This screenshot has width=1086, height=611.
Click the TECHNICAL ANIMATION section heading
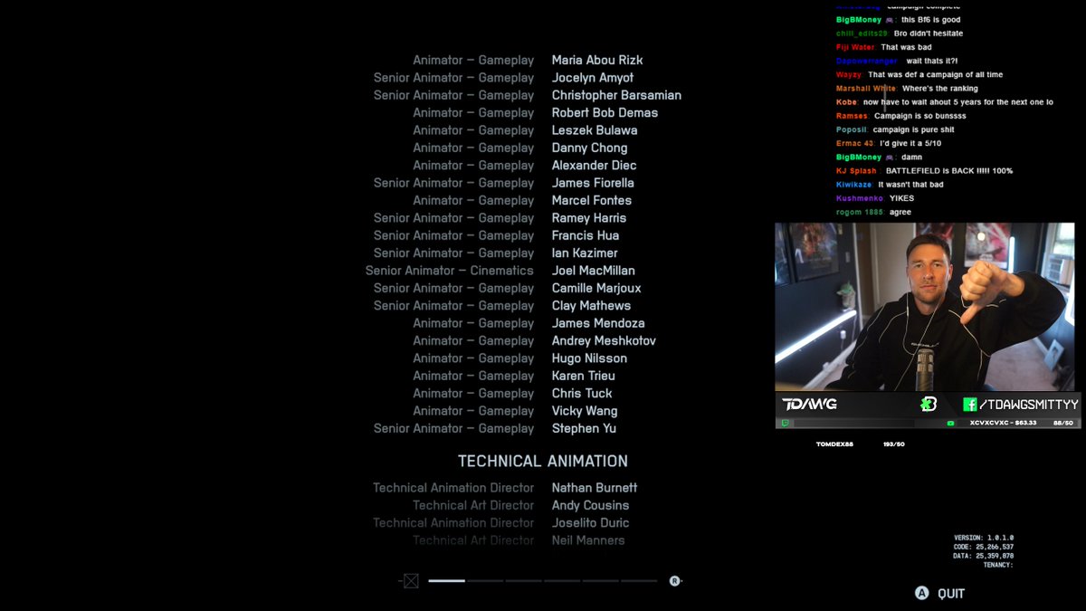click(x=543, y=462)
